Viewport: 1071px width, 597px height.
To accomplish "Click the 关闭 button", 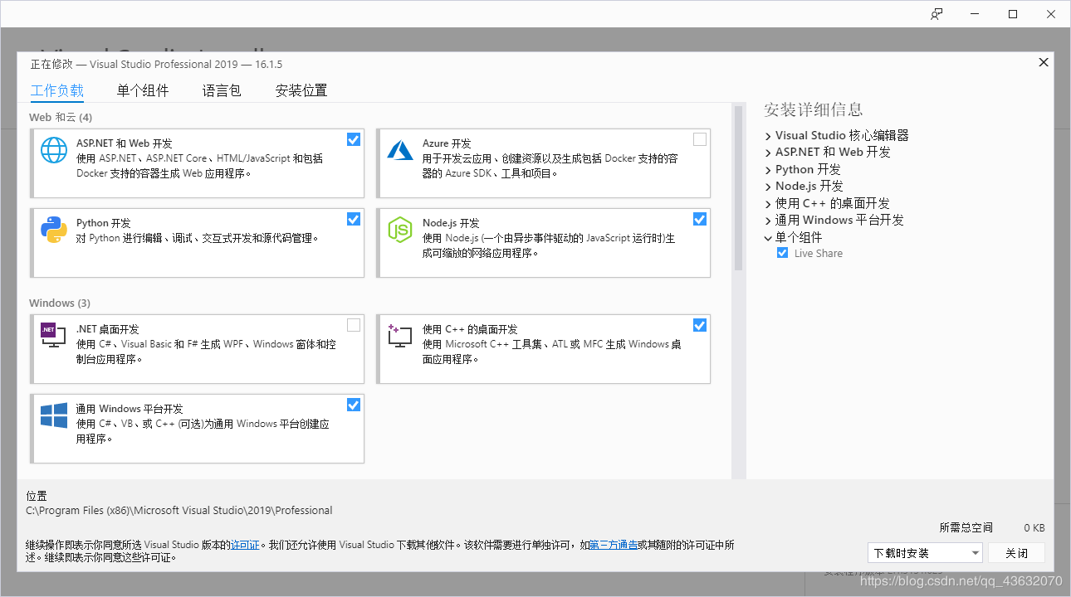I will [1016, 553].
